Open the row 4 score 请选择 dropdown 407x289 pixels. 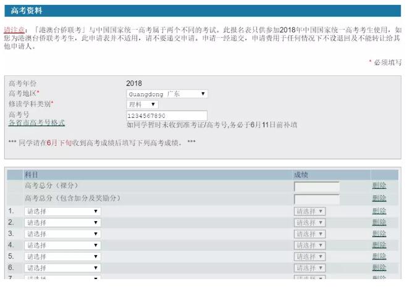[x=309, y=245]
